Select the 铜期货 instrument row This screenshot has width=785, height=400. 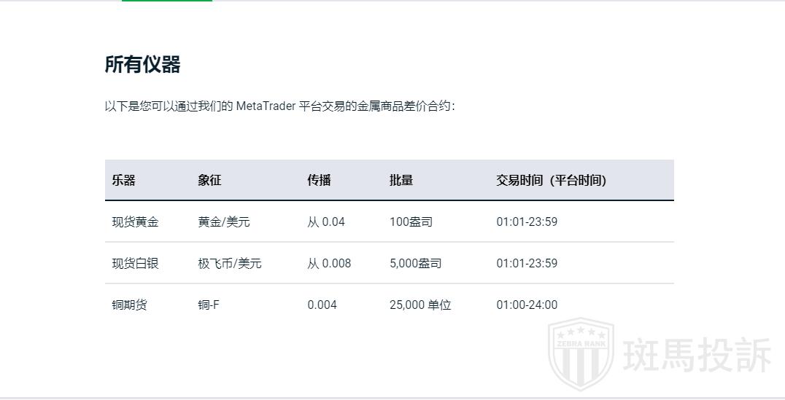point(129,305)
